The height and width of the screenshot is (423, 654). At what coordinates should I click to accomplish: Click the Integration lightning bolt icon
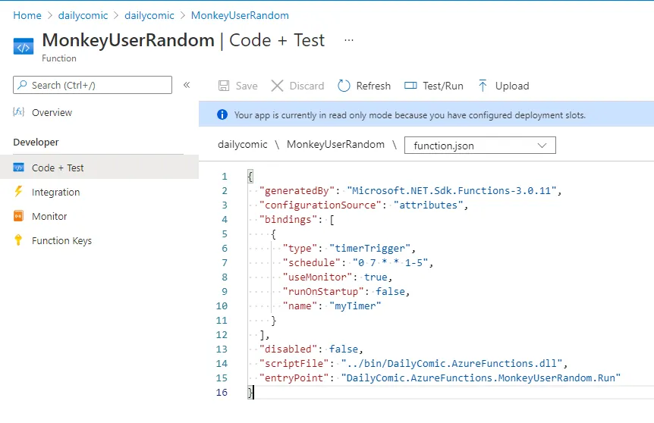pyautogui.click(x=18, y=191)
